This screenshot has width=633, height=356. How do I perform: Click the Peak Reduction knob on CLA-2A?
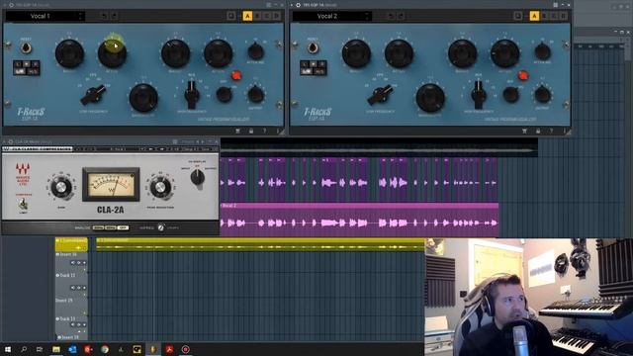pos(160,187)
